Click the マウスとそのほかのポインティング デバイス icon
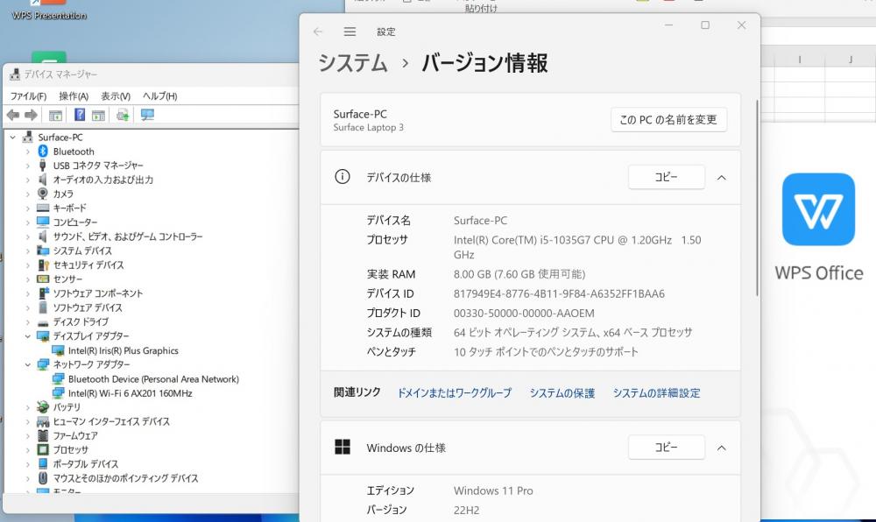Image resolution: width=876 pixels, height=522 pixels. [43, 478]
